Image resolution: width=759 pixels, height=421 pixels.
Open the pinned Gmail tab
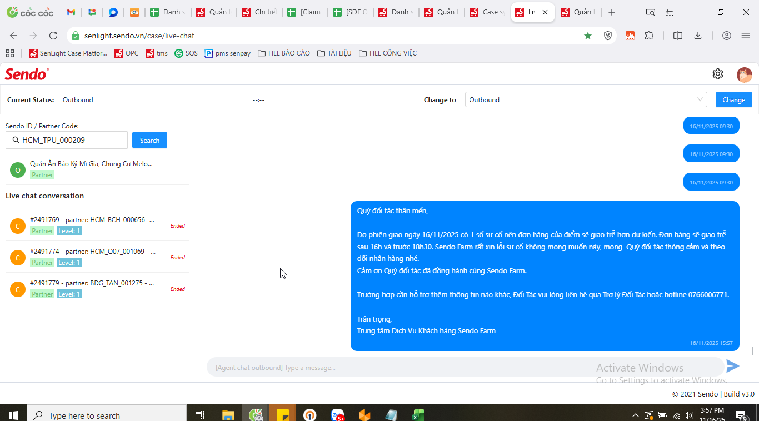click(x=71, y=12)
